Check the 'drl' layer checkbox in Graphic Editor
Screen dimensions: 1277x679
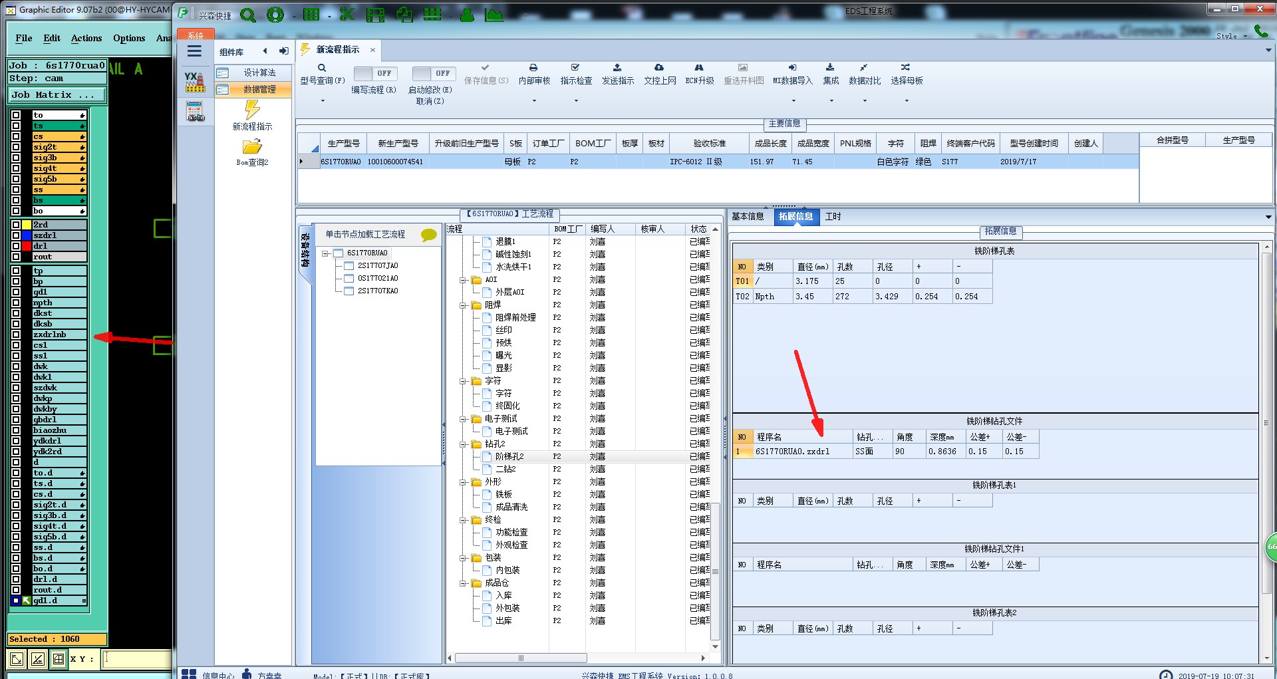(16, 246)
